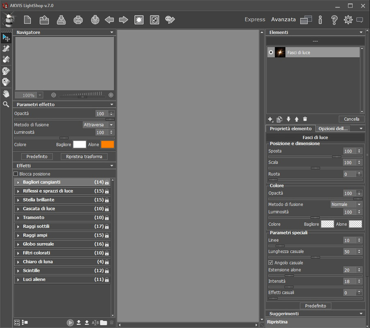The height and width of the screenshot is (328, 370).
Task: Open program info with the i icon
Action: [x=320, y=20]
